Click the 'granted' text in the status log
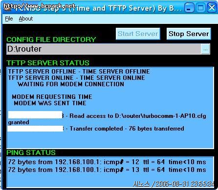218x190 pixels. [x=19, y=122]
